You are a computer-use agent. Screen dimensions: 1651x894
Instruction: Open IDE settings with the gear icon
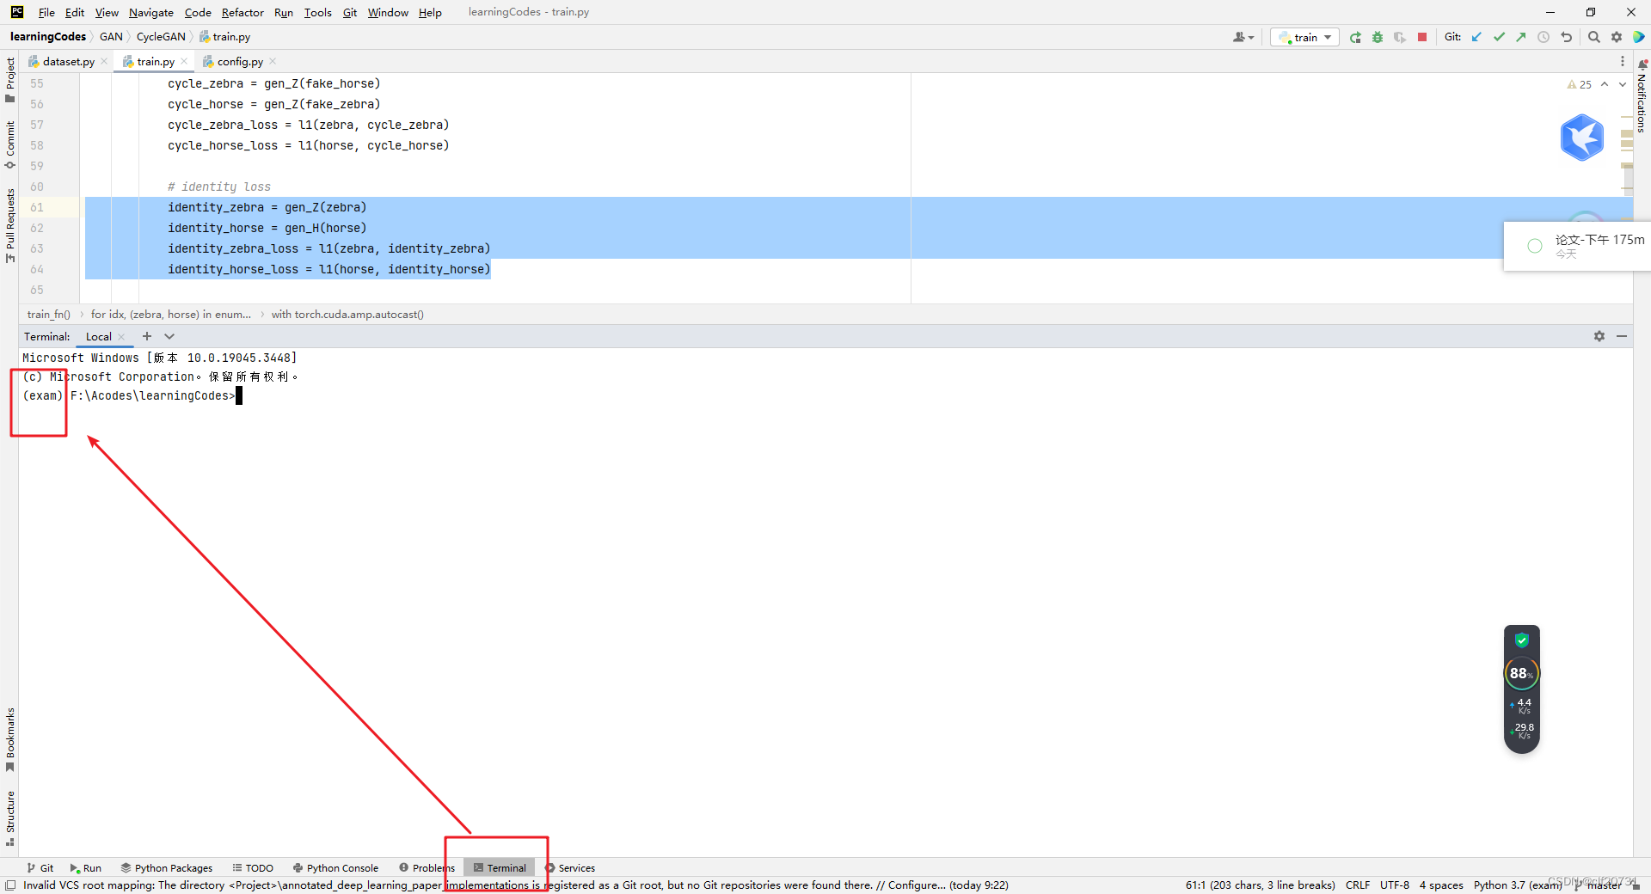coord(1617,37)
